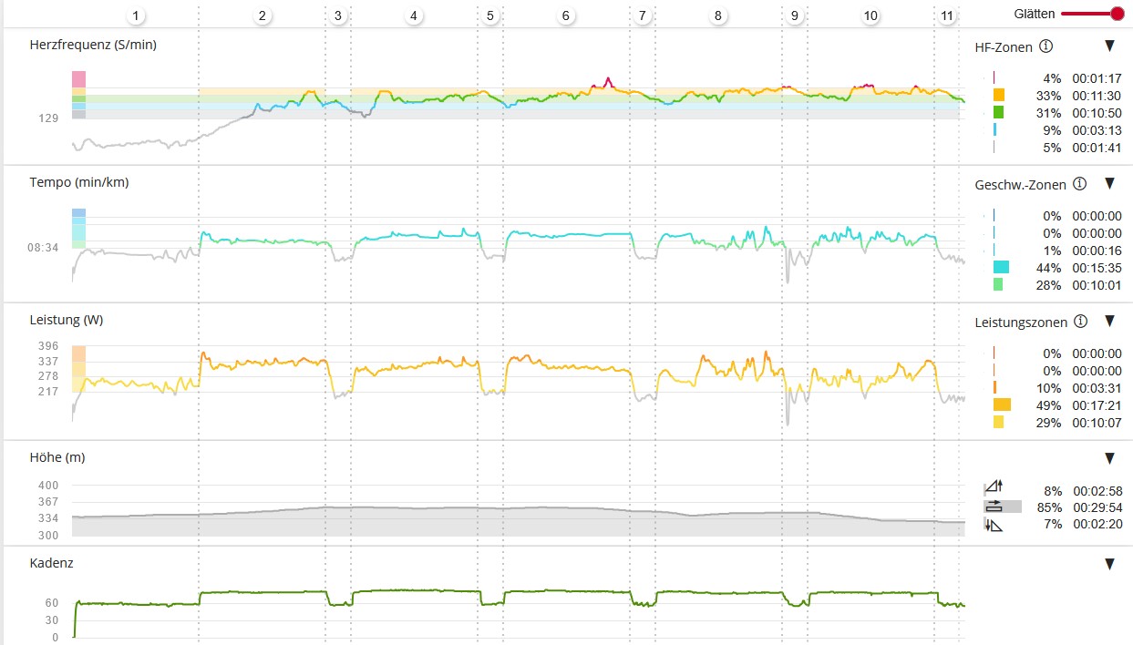Adjust the Glätten smoothing slider

(1117, 14)
